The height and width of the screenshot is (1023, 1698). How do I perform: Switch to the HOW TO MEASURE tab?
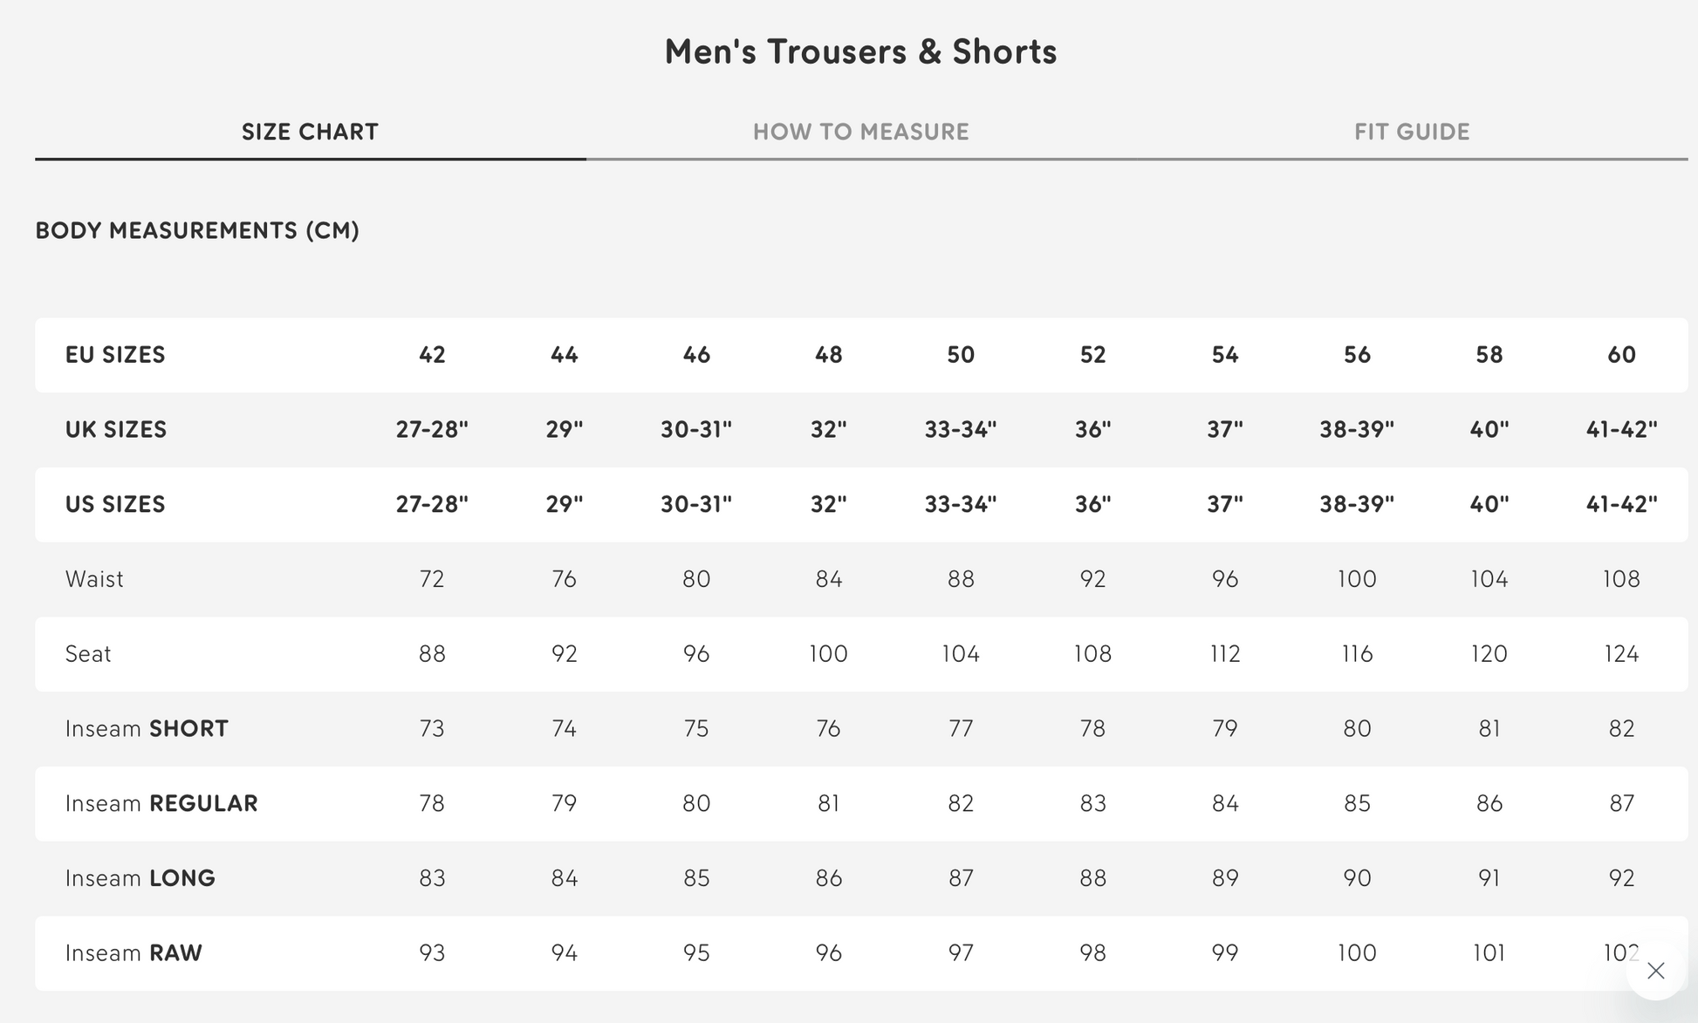(x=860, y=132)
